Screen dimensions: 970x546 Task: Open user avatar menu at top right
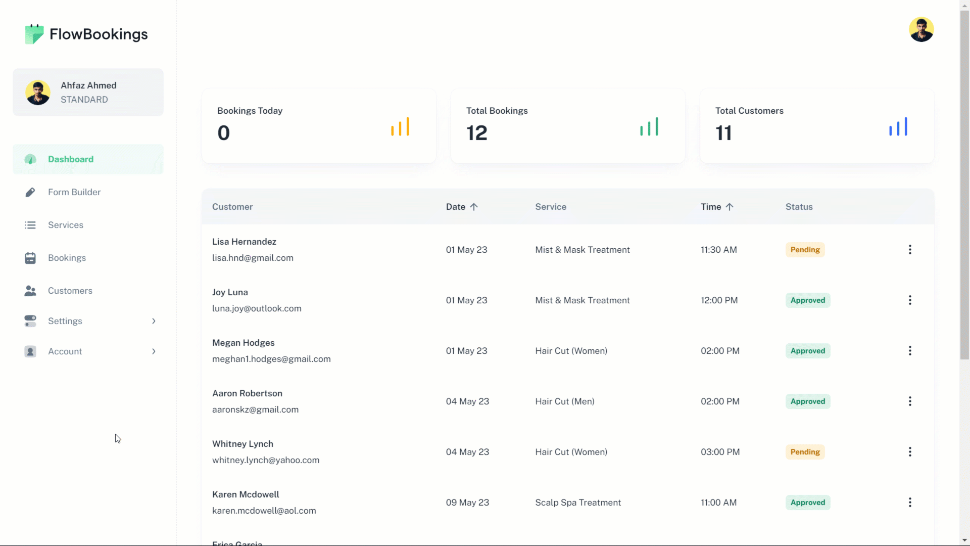click(921, 30)
